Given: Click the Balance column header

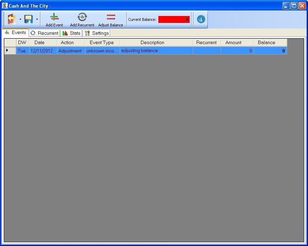Looking at the screenshot, I should 266,42.
